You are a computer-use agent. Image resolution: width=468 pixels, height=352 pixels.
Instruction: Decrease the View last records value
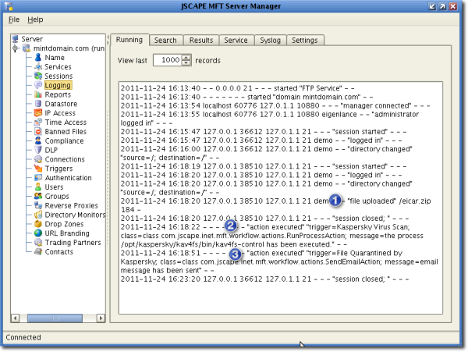[x=186, y=63]
